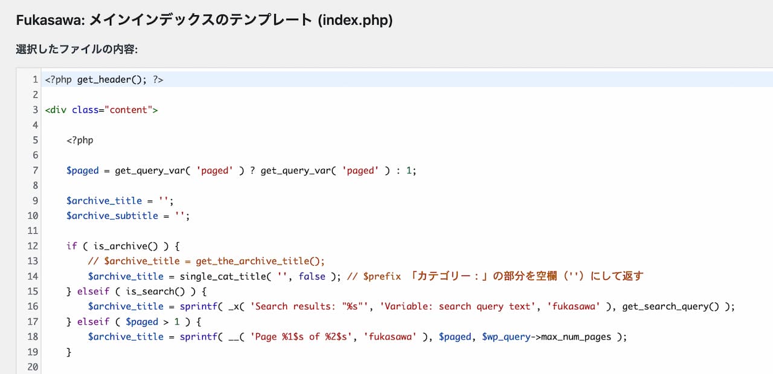Click line number 14 in the gutter

click(x=33, y=276)
